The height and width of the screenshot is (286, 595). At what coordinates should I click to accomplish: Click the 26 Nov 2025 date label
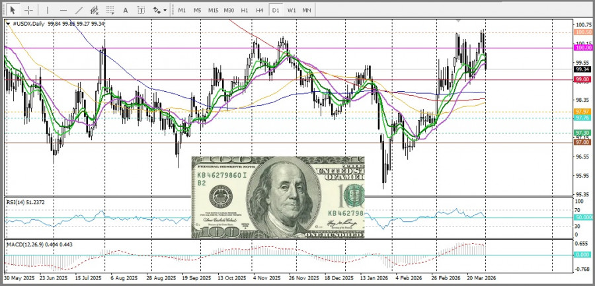coord(305,277)
